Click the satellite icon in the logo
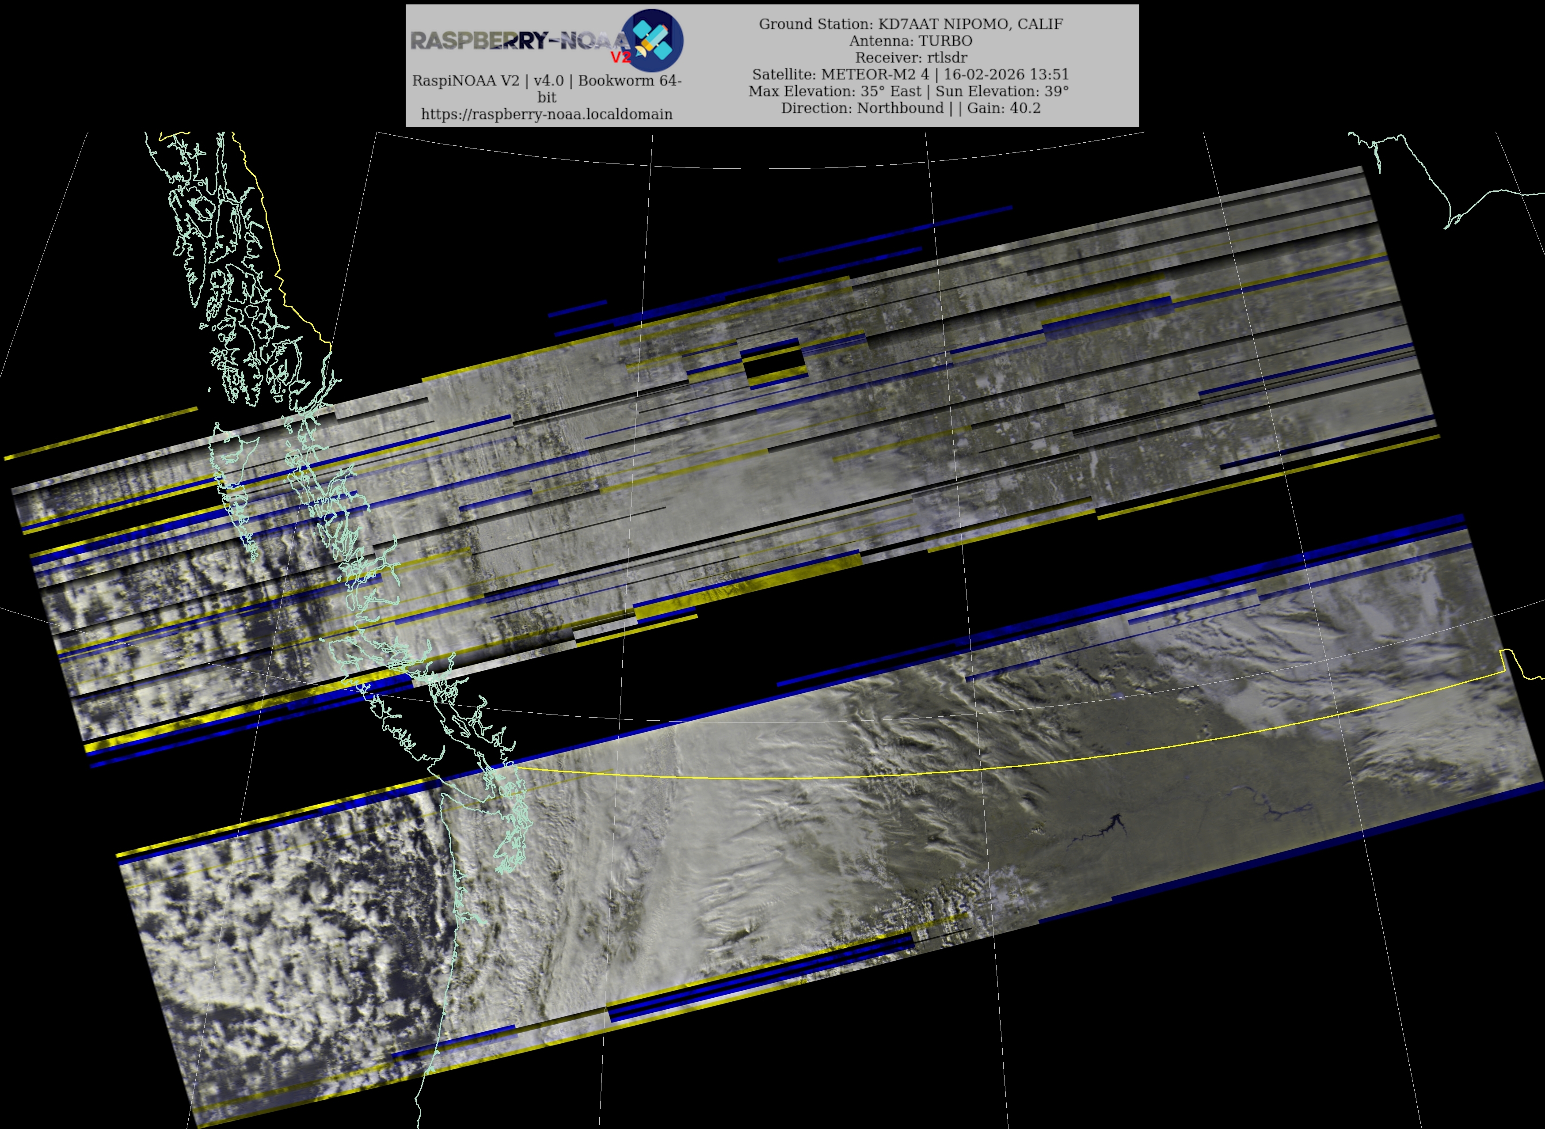 (x=652, y=40)
